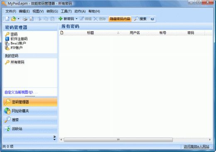Viewport: 216px width, 152px height.
Task: Open the 文件(F) menu
Action: click(11, 11)
